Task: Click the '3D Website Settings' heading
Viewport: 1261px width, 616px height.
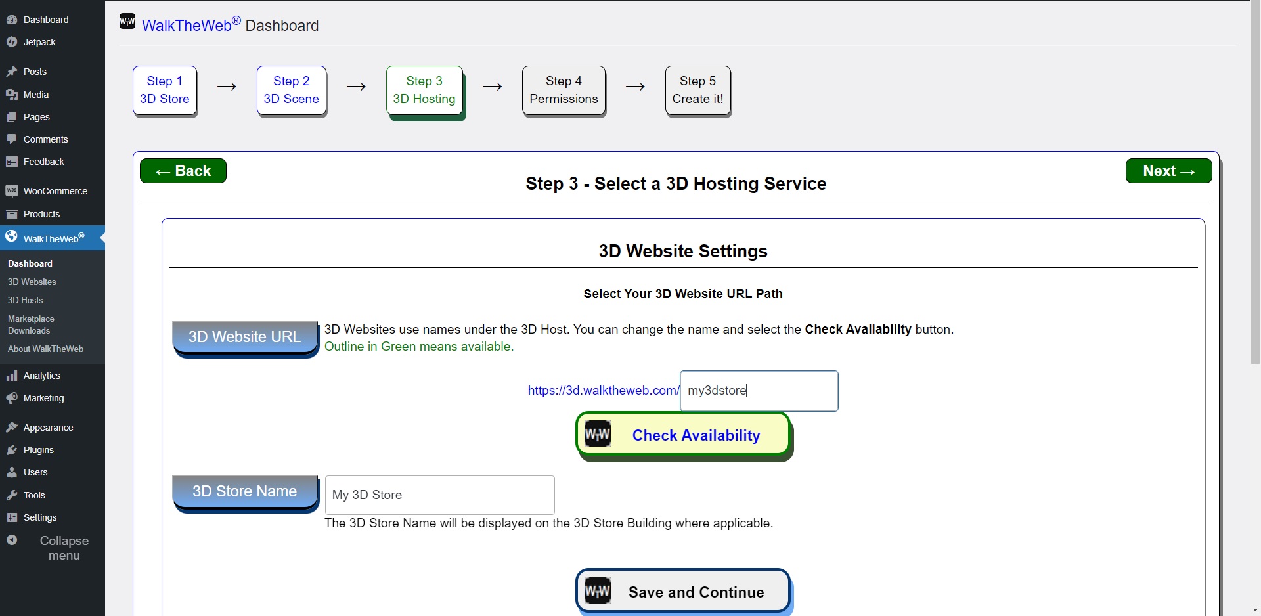Action: click(683, 252)
